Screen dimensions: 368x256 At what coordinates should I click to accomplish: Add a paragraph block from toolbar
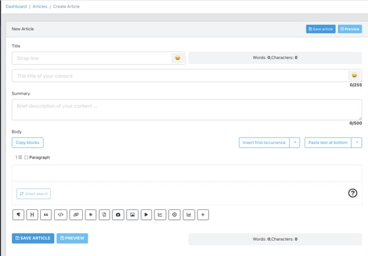(x=18, y=215)
